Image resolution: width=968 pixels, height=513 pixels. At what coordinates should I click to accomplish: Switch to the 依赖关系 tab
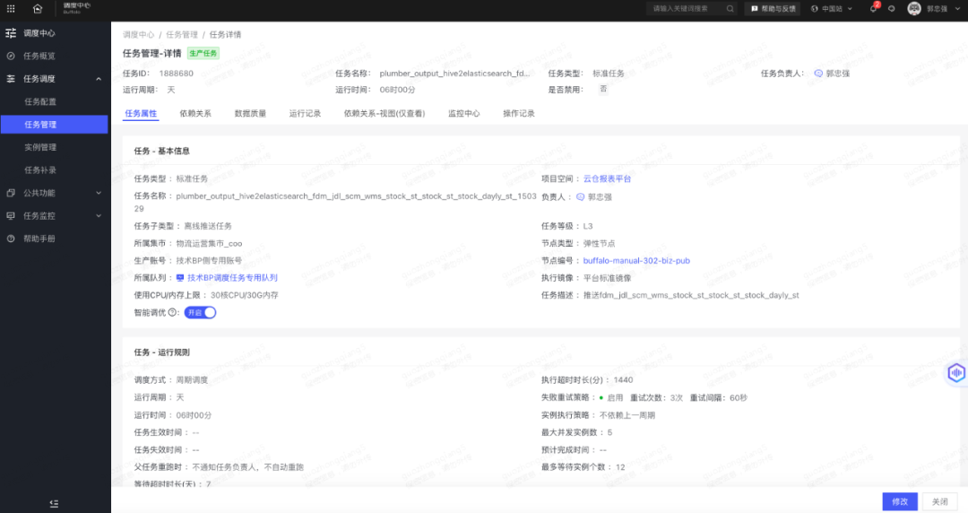195,114
